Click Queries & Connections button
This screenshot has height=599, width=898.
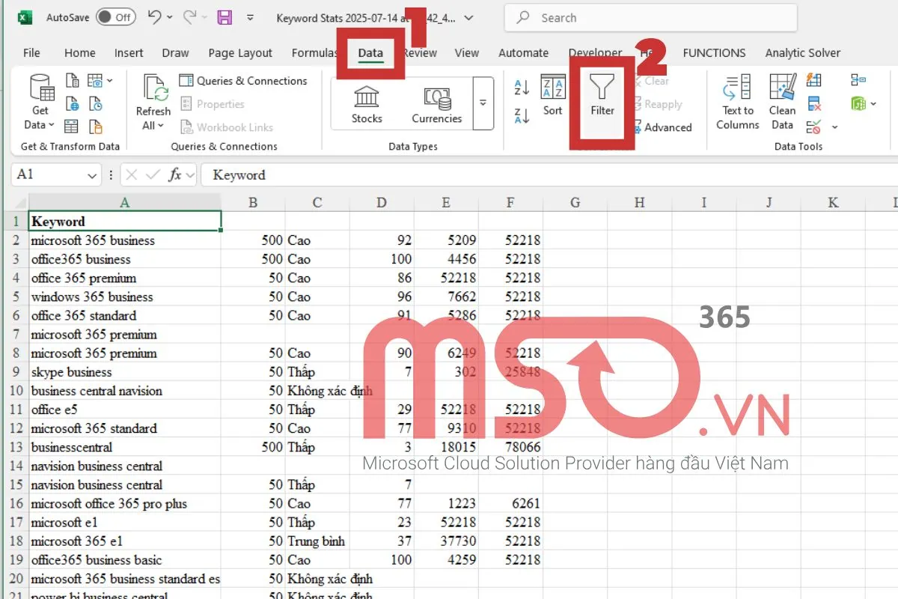pos(243,81)
